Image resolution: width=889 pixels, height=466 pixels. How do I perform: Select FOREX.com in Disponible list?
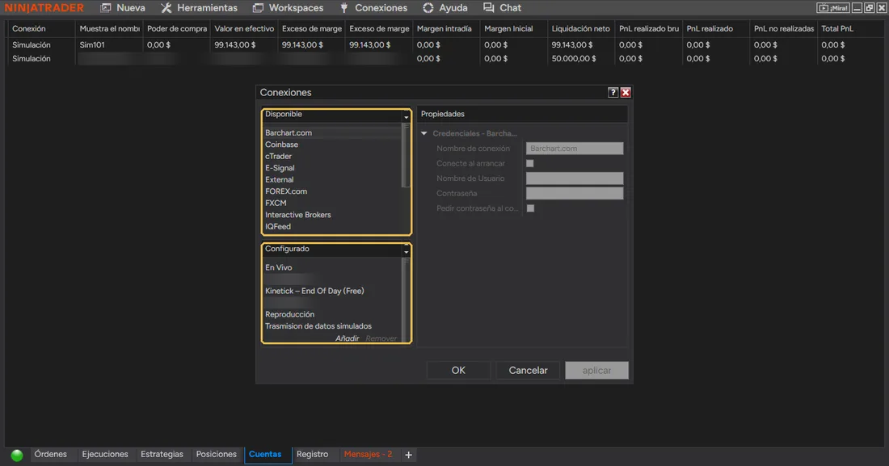(333, 191)
